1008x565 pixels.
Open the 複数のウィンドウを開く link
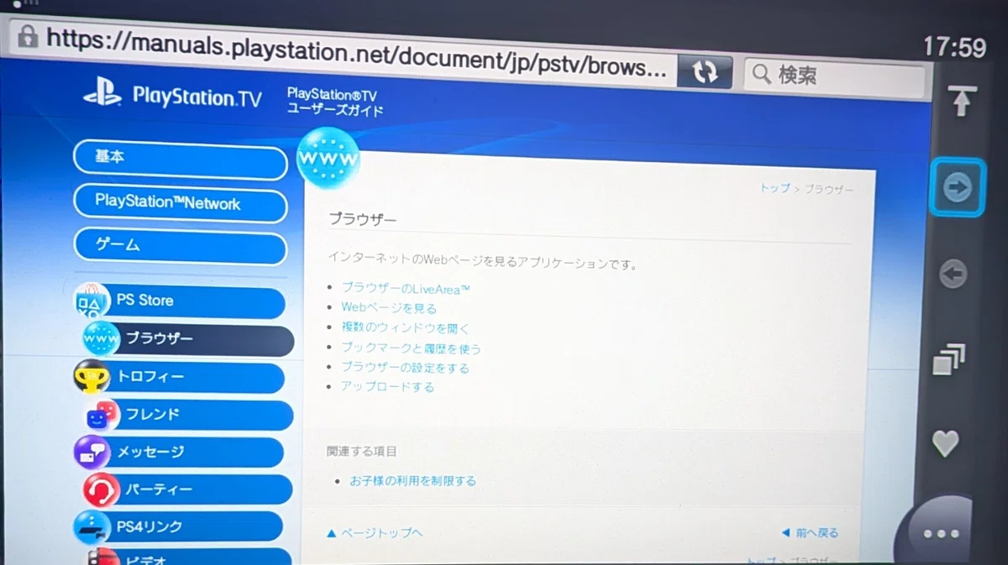click(x=406, y=328)
